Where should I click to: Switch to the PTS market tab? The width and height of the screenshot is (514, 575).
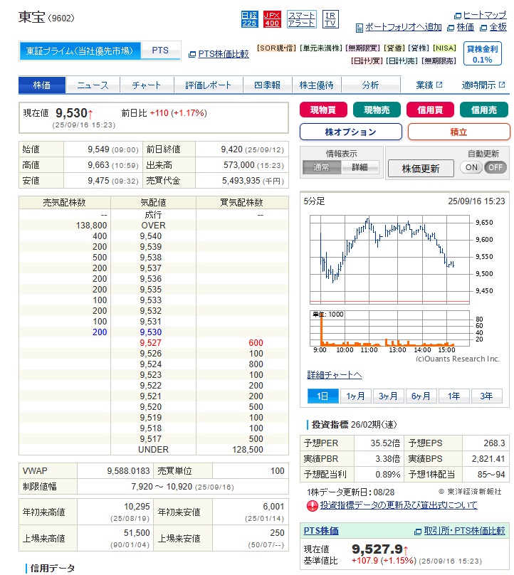click(160, 51)
